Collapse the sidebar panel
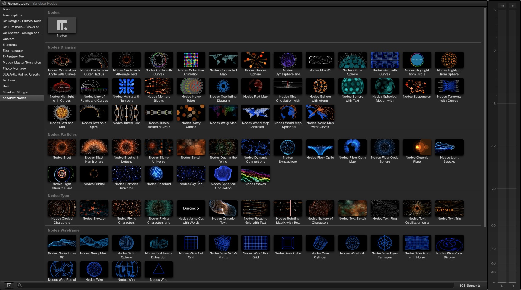Viewport: 521px width, 290px height. 9,285
